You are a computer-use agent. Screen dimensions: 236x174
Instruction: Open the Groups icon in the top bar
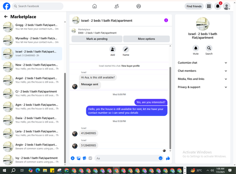coord(139,6)
